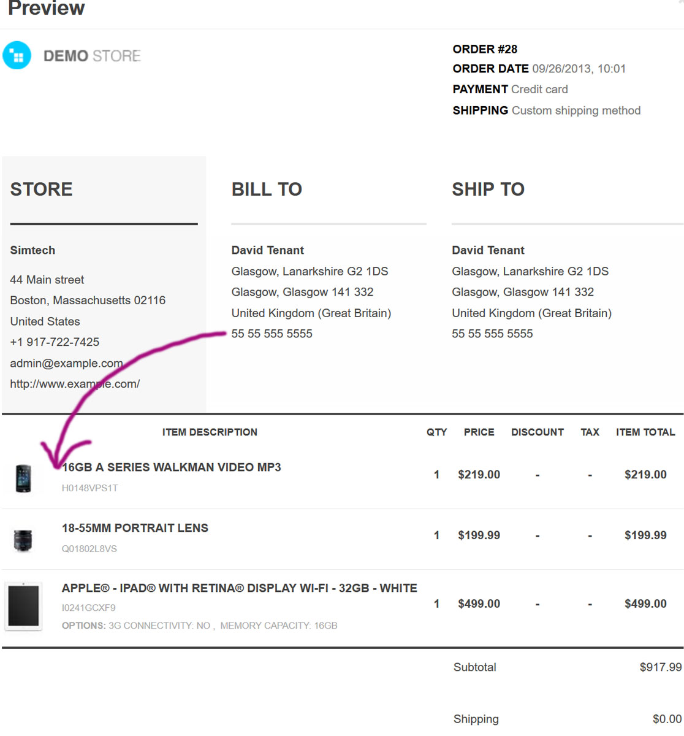This screenshot has width=684, height=736.
Task: Click the ORDER #28 heading
Action: tap(485, 49)
